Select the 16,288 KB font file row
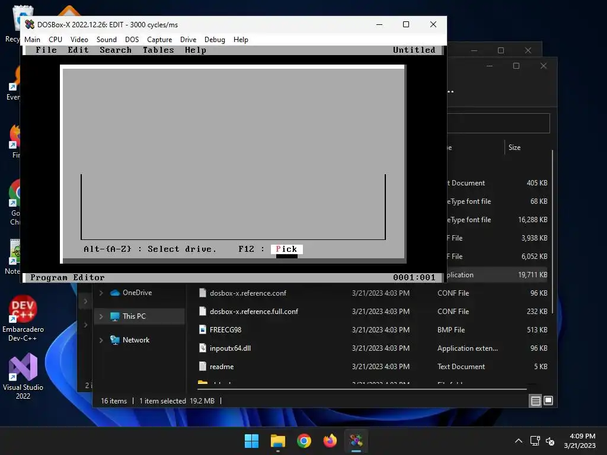Image resolution: width=607 pixels, height=455 pixels. [x=497, y=220]
